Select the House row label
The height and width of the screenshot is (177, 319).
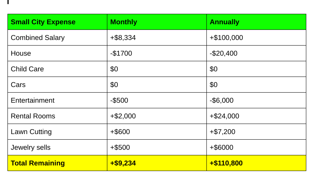pyautogui.click(x=21, y=53)
